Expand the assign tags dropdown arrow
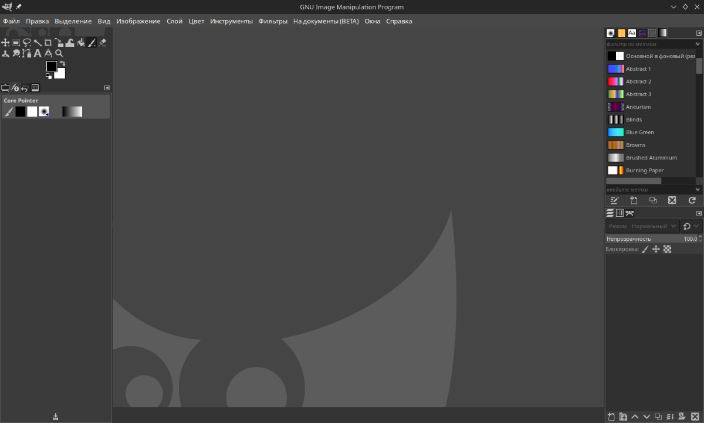Viewport: 704px width, 423px height. [698, 189]
